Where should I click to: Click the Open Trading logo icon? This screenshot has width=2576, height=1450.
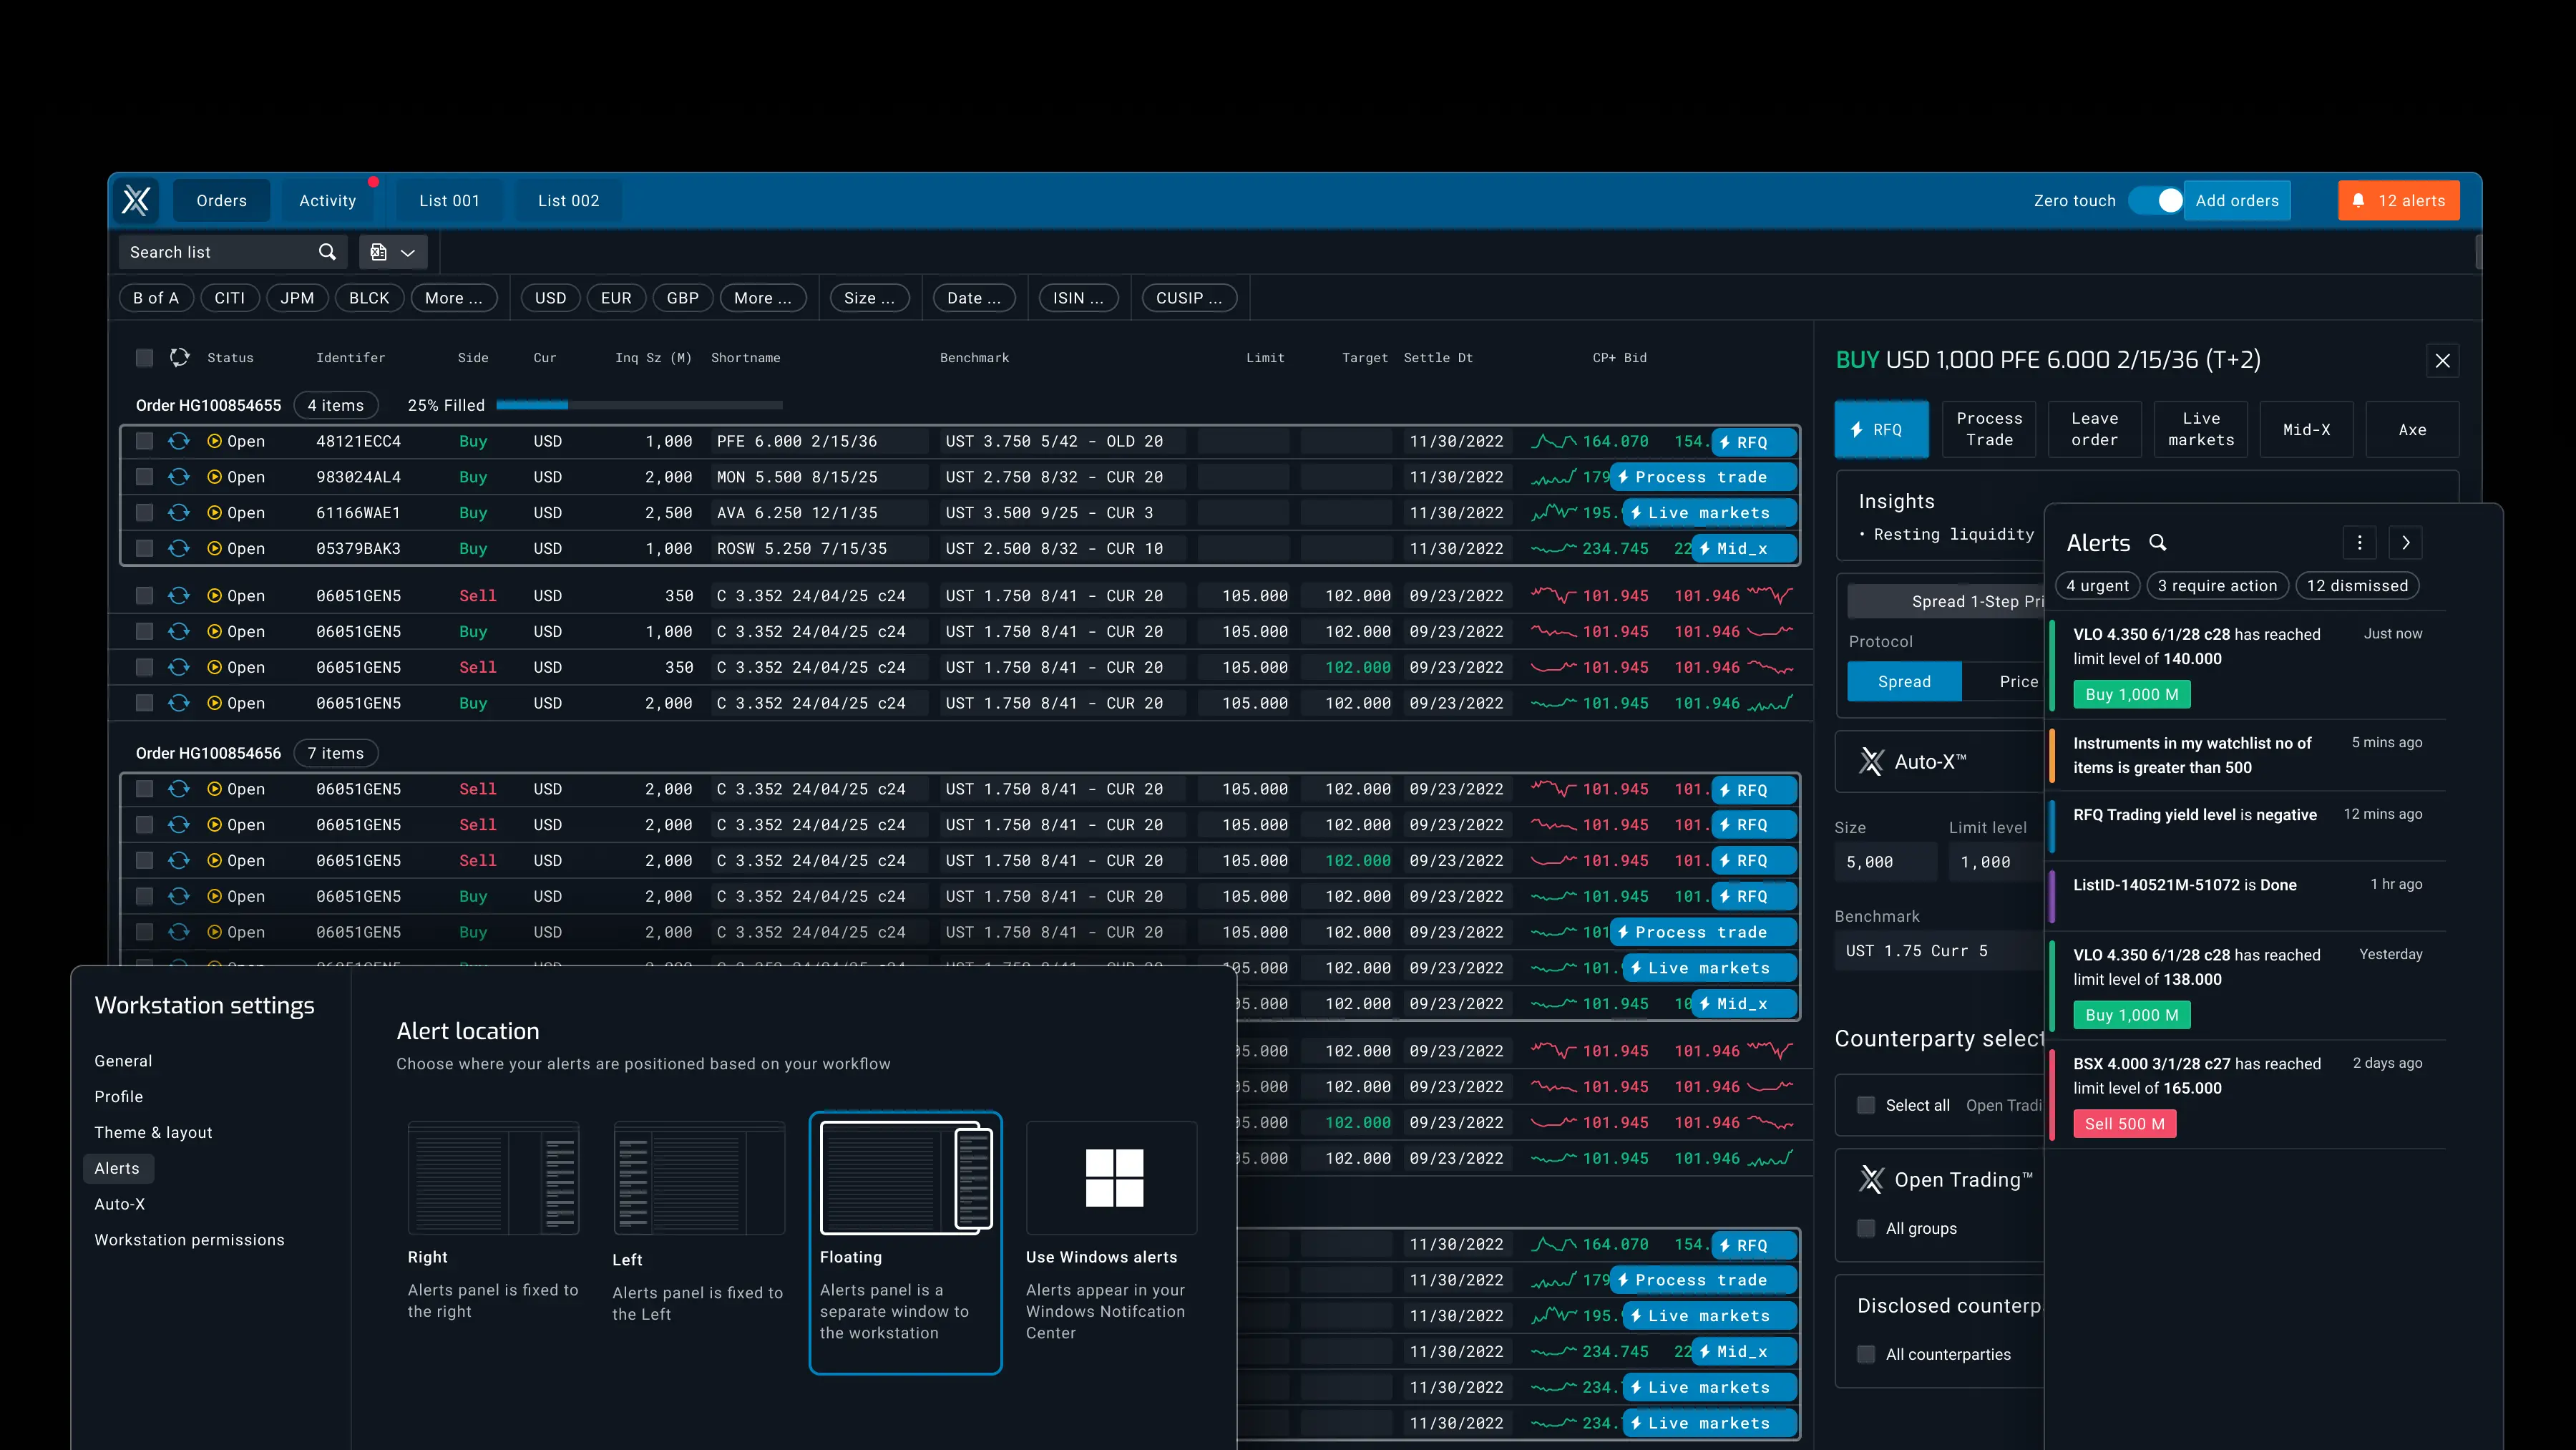click(x=1871, y=1179)
